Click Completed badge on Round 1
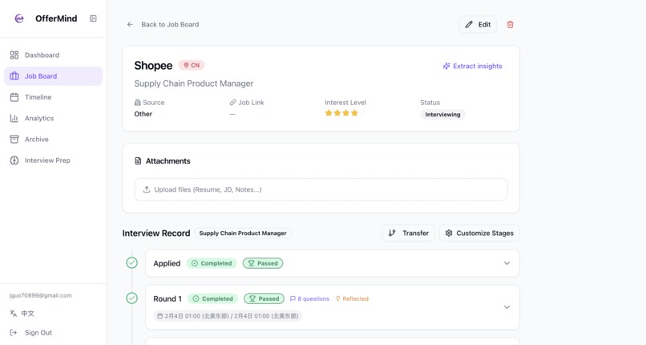Viewport: 646px width, 345px height. (x=213, y=298)
